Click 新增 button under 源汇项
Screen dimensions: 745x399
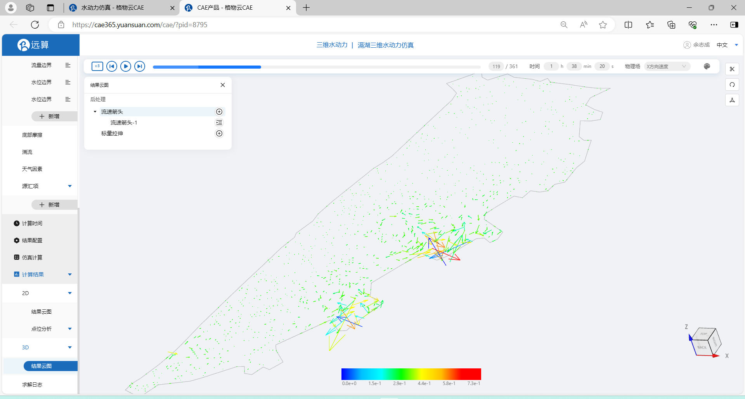[54, 205]
